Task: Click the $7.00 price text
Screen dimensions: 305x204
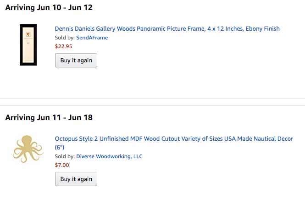Action: click(62, 165)
